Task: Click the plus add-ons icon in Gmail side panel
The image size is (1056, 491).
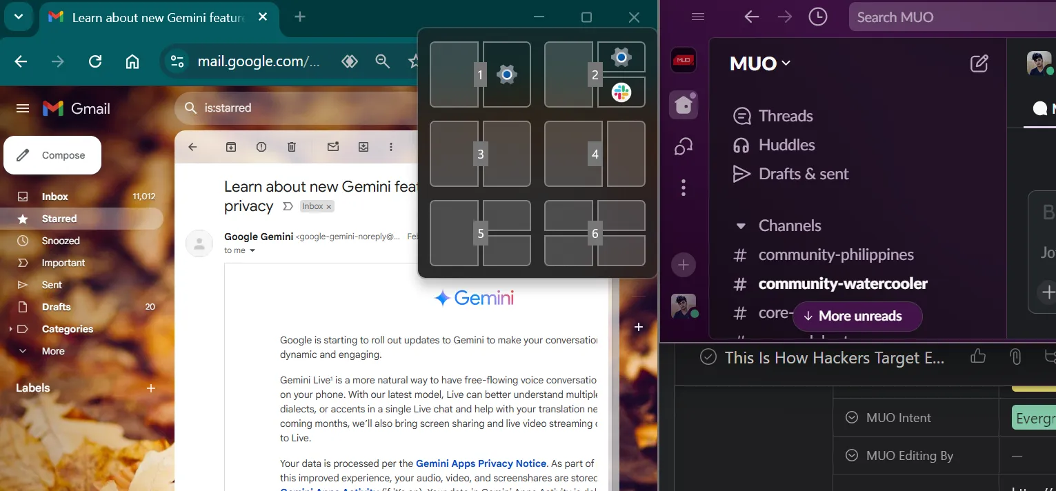Action: pos(639,327)
